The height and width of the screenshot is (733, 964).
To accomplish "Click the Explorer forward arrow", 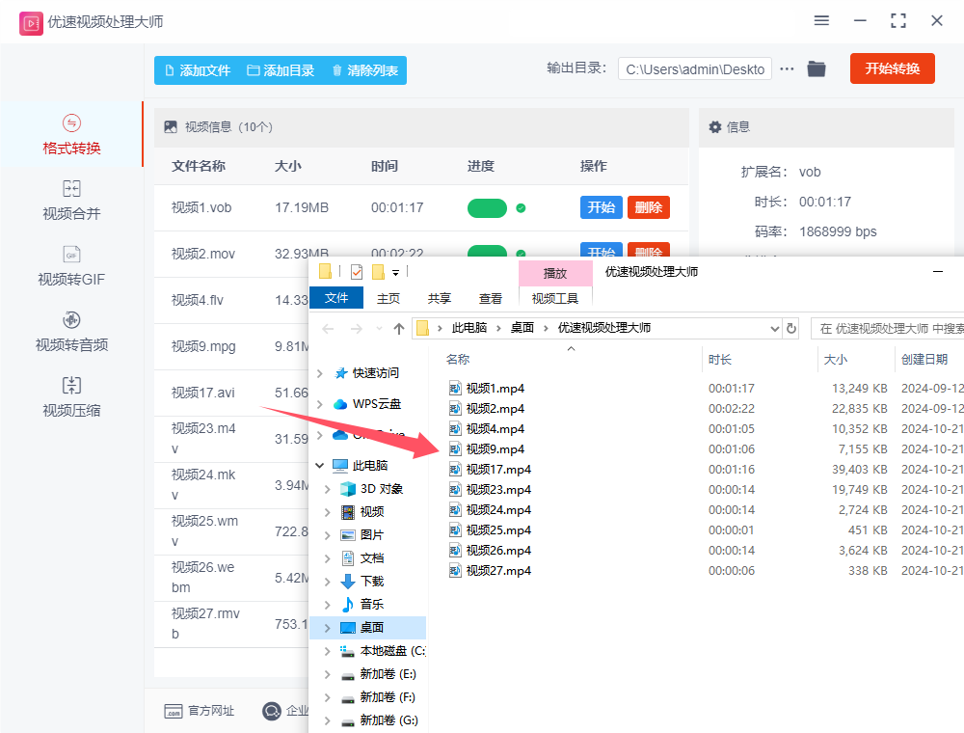I will tap(356, 329).
